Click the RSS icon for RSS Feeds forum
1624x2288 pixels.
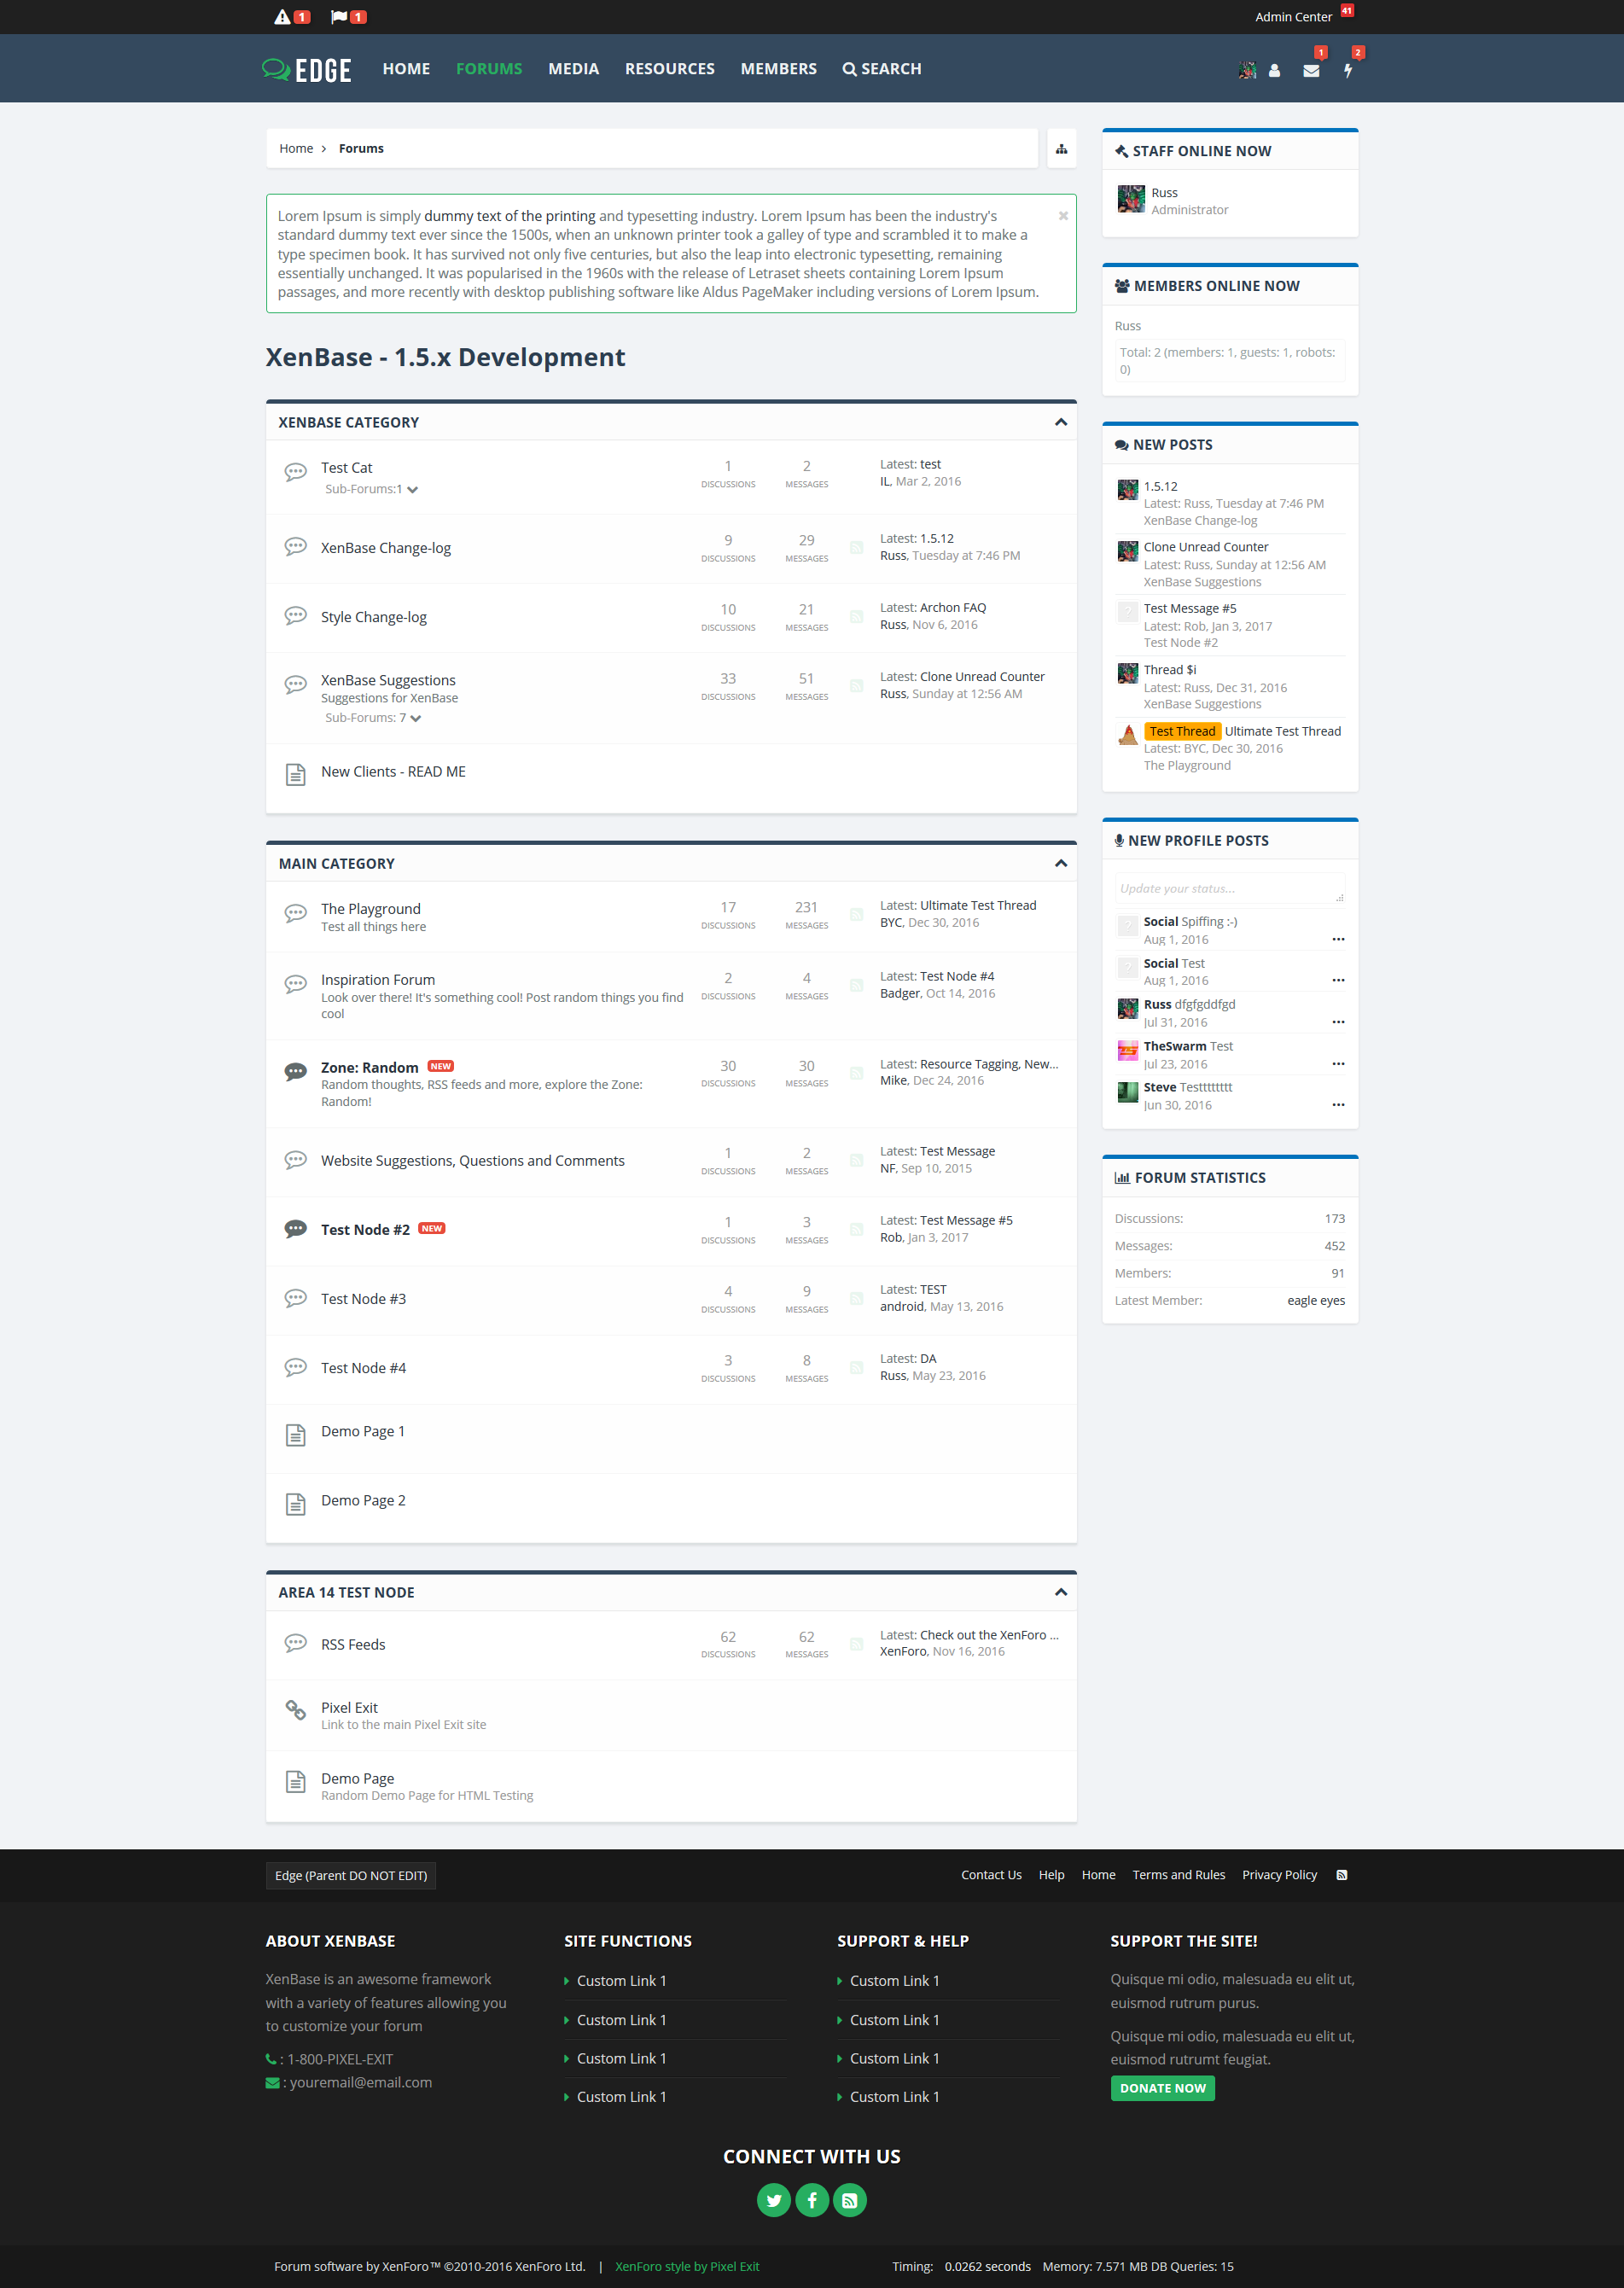856,1644
